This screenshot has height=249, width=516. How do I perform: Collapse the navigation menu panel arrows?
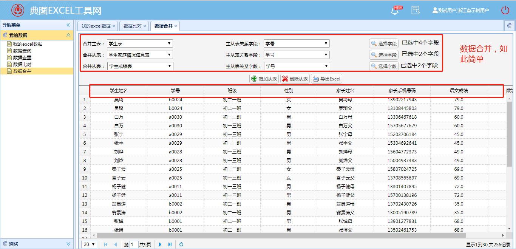pos(68,25)
